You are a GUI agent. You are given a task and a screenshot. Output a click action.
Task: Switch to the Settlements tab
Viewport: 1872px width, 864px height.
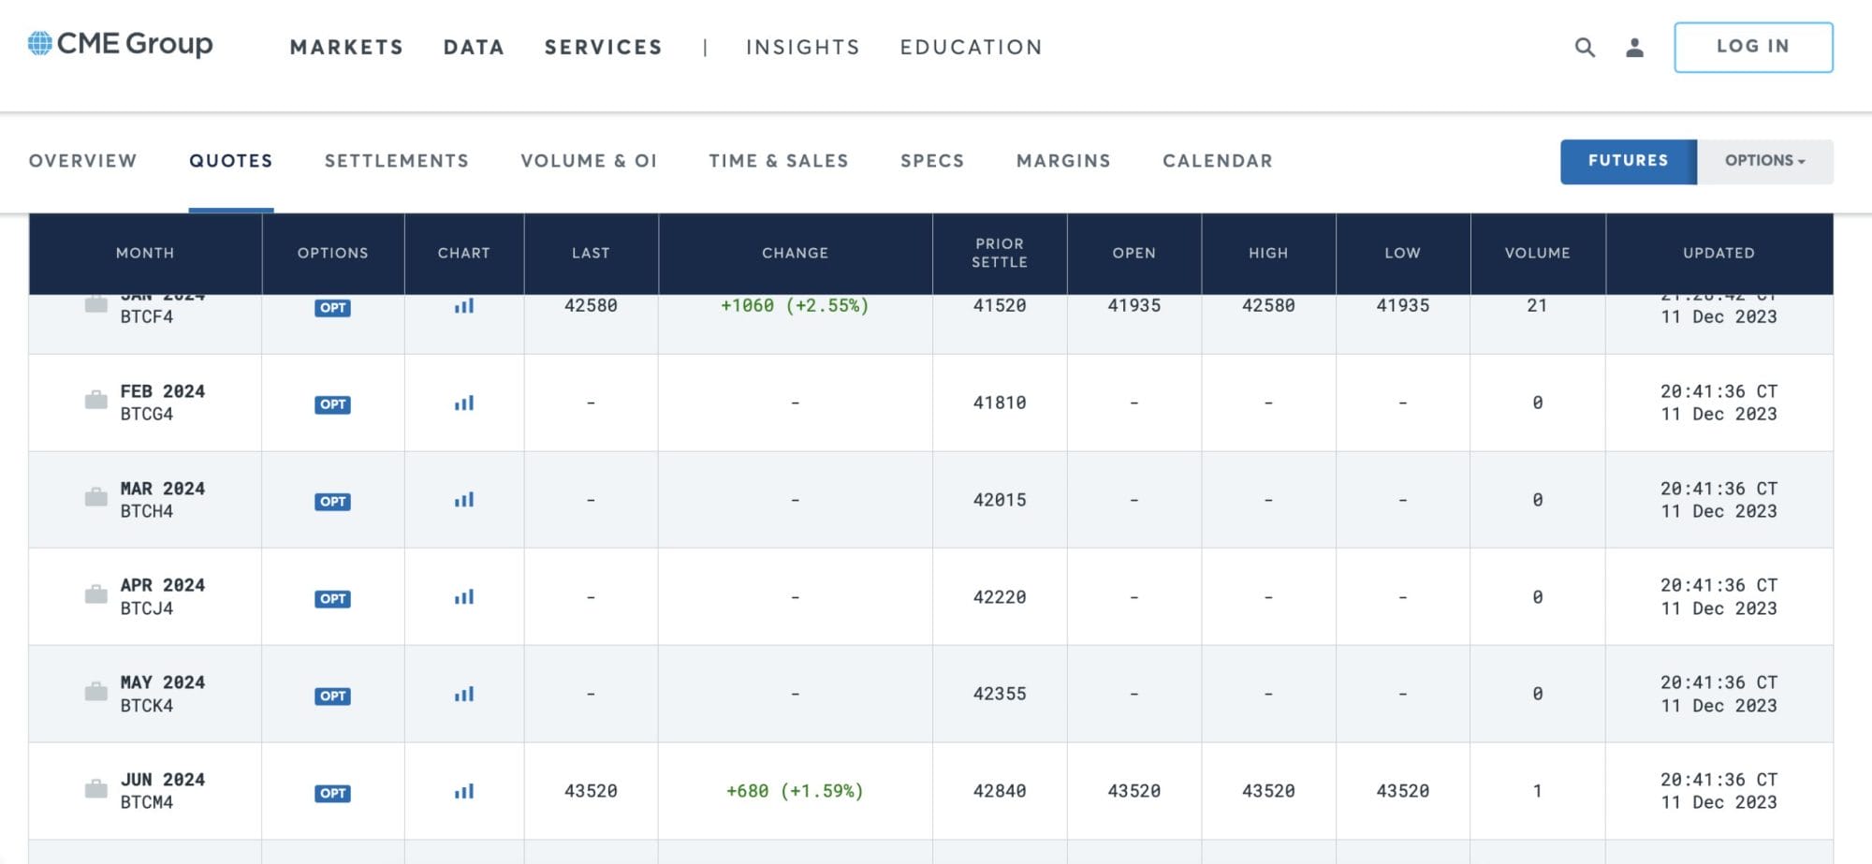[x=396, y=161]
